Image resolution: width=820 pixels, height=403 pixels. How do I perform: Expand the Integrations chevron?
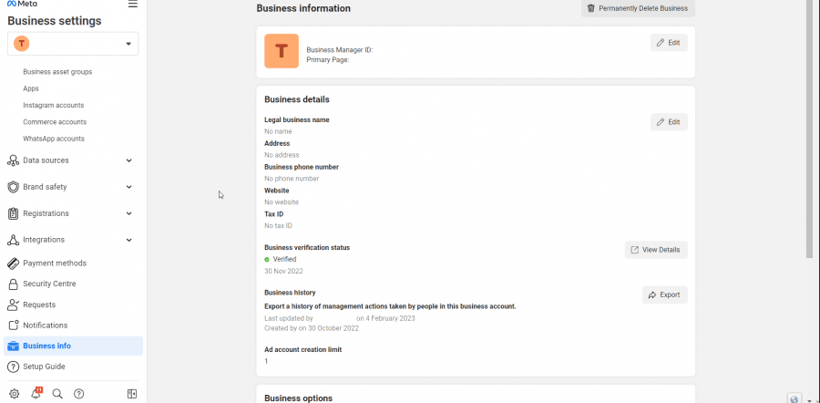(129, 240)
